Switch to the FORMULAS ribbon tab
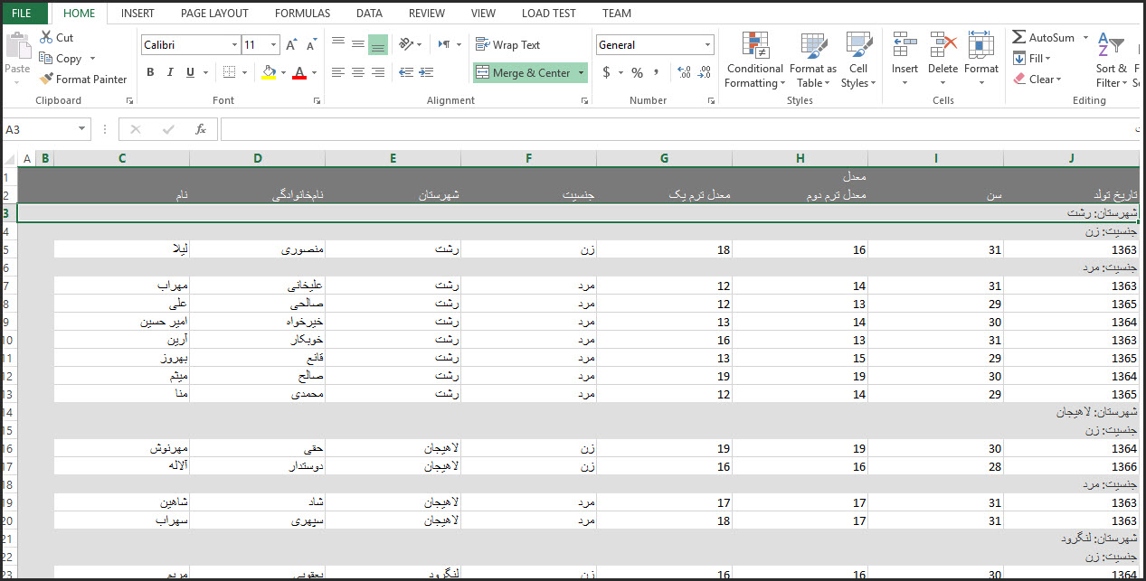Screen dimensions: 1146x581 click(x=301, y=13)
